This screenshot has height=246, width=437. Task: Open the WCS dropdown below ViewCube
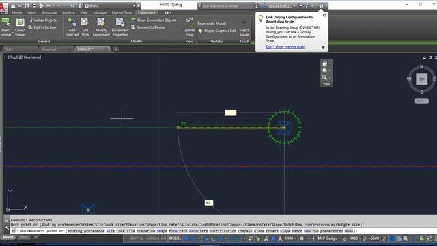421,101
